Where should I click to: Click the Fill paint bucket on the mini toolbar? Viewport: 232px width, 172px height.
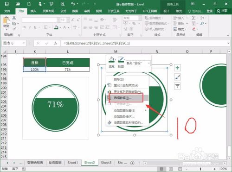111,59
